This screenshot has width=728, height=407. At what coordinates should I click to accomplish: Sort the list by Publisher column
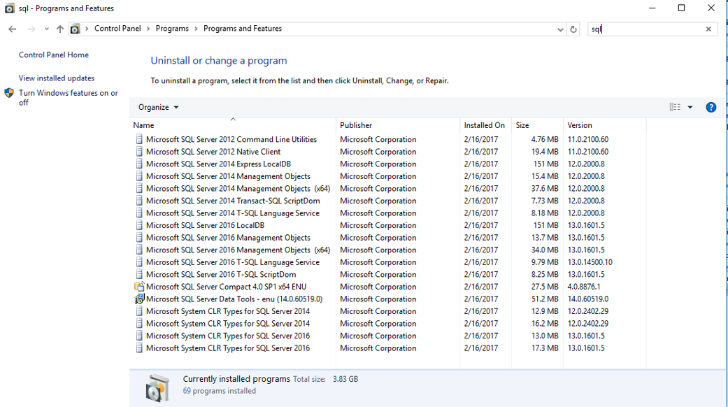point(356,125)
